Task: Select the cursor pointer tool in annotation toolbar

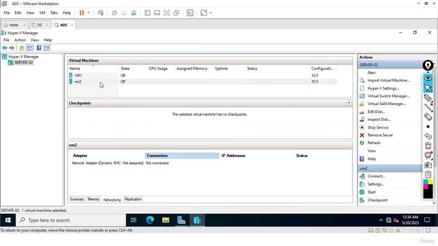Action: [428, 88]
